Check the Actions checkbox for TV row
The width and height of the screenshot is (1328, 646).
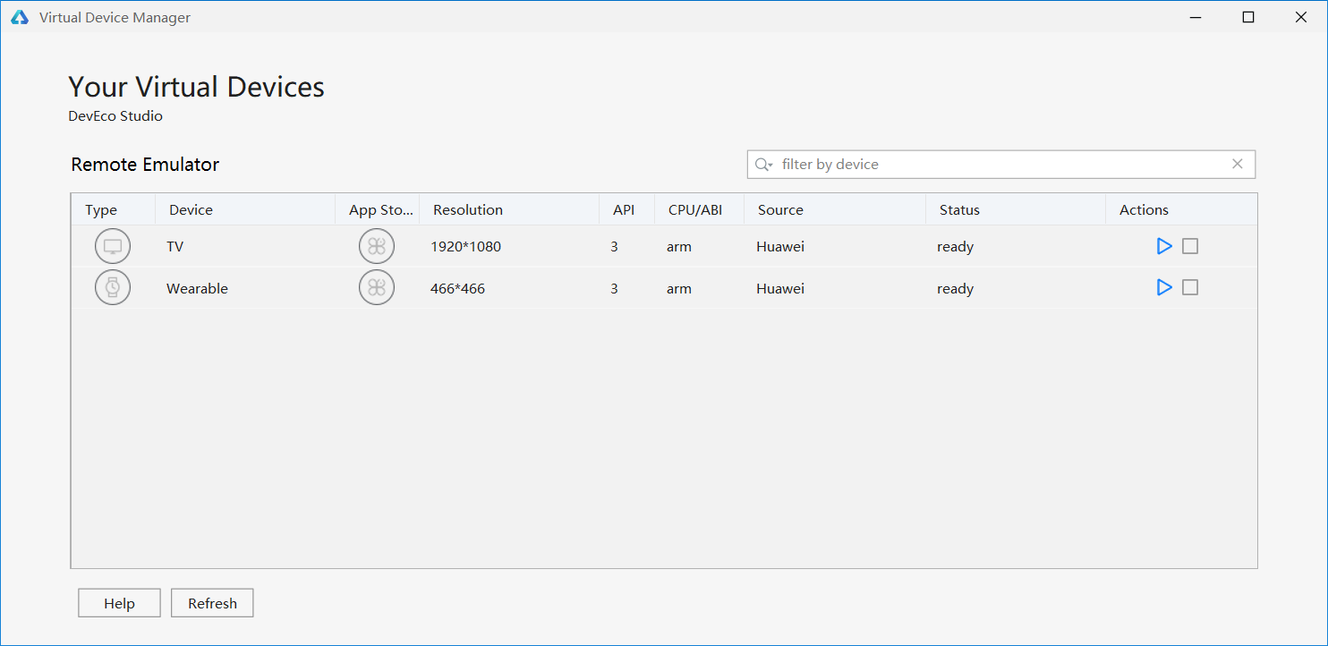[x=1190, y=245]
